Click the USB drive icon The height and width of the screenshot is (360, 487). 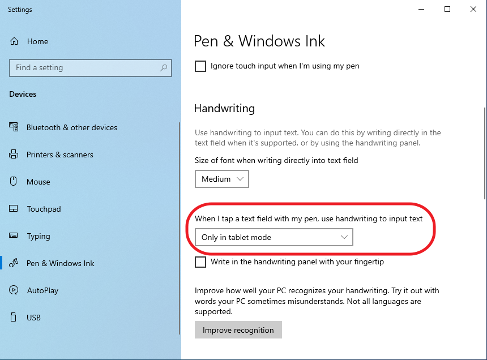(14, 317)
